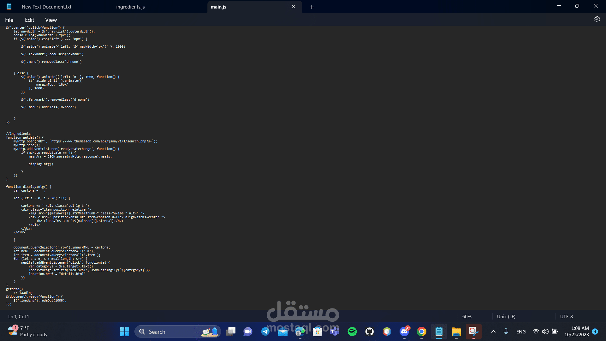Image resolution: width=606 pixels, height=341 pixels.
Task: Open Telegram from the taskbar
Action: coord(265,332)
